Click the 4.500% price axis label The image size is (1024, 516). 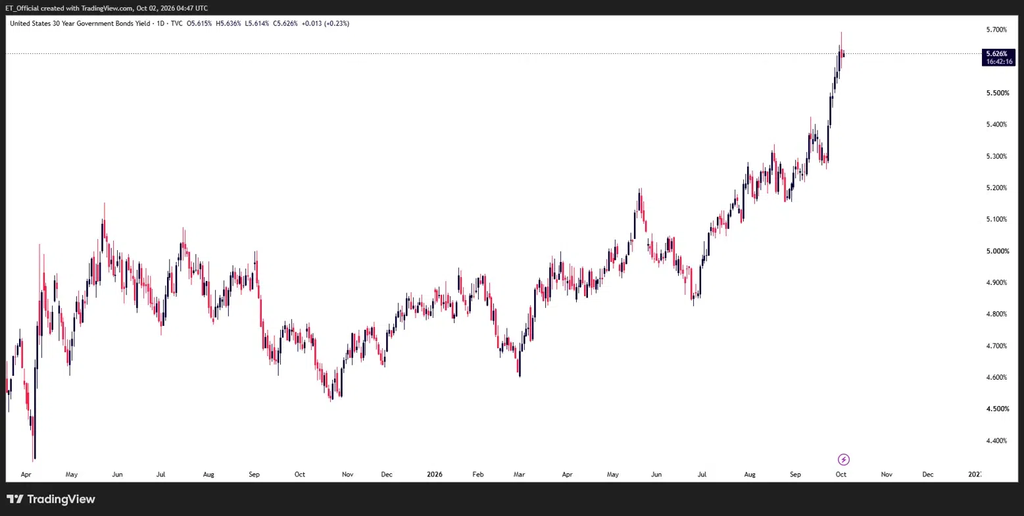click(x=997, y=409)
